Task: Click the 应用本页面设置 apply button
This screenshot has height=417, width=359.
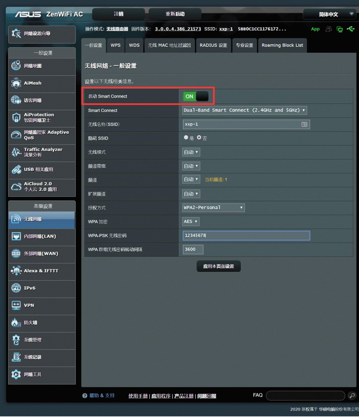Action: pos(218,266)
